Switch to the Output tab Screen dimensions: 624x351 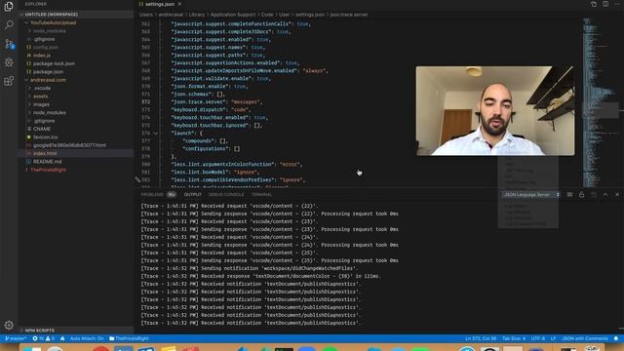pos(193,195)
